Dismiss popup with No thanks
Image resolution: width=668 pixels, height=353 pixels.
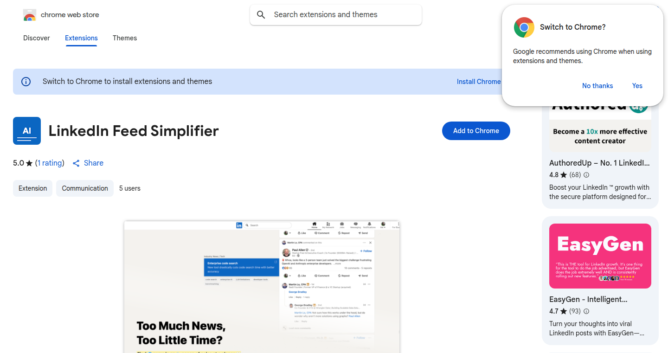(x=597, y=86)
